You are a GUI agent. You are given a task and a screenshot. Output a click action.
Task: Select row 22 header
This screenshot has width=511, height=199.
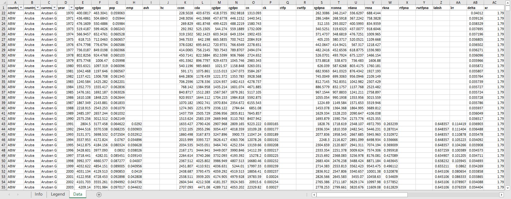(3, 13)
